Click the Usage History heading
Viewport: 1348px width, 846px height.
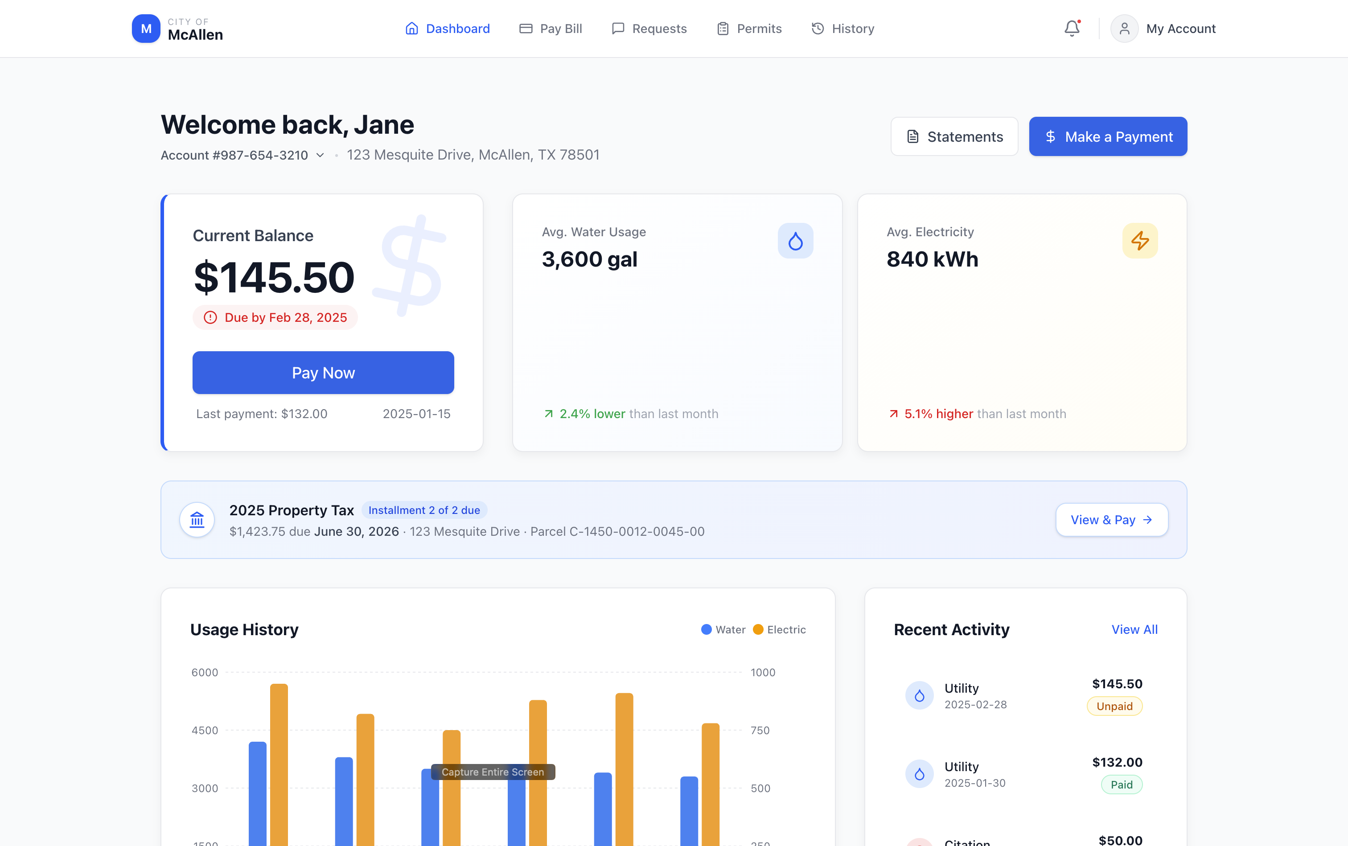245,629
